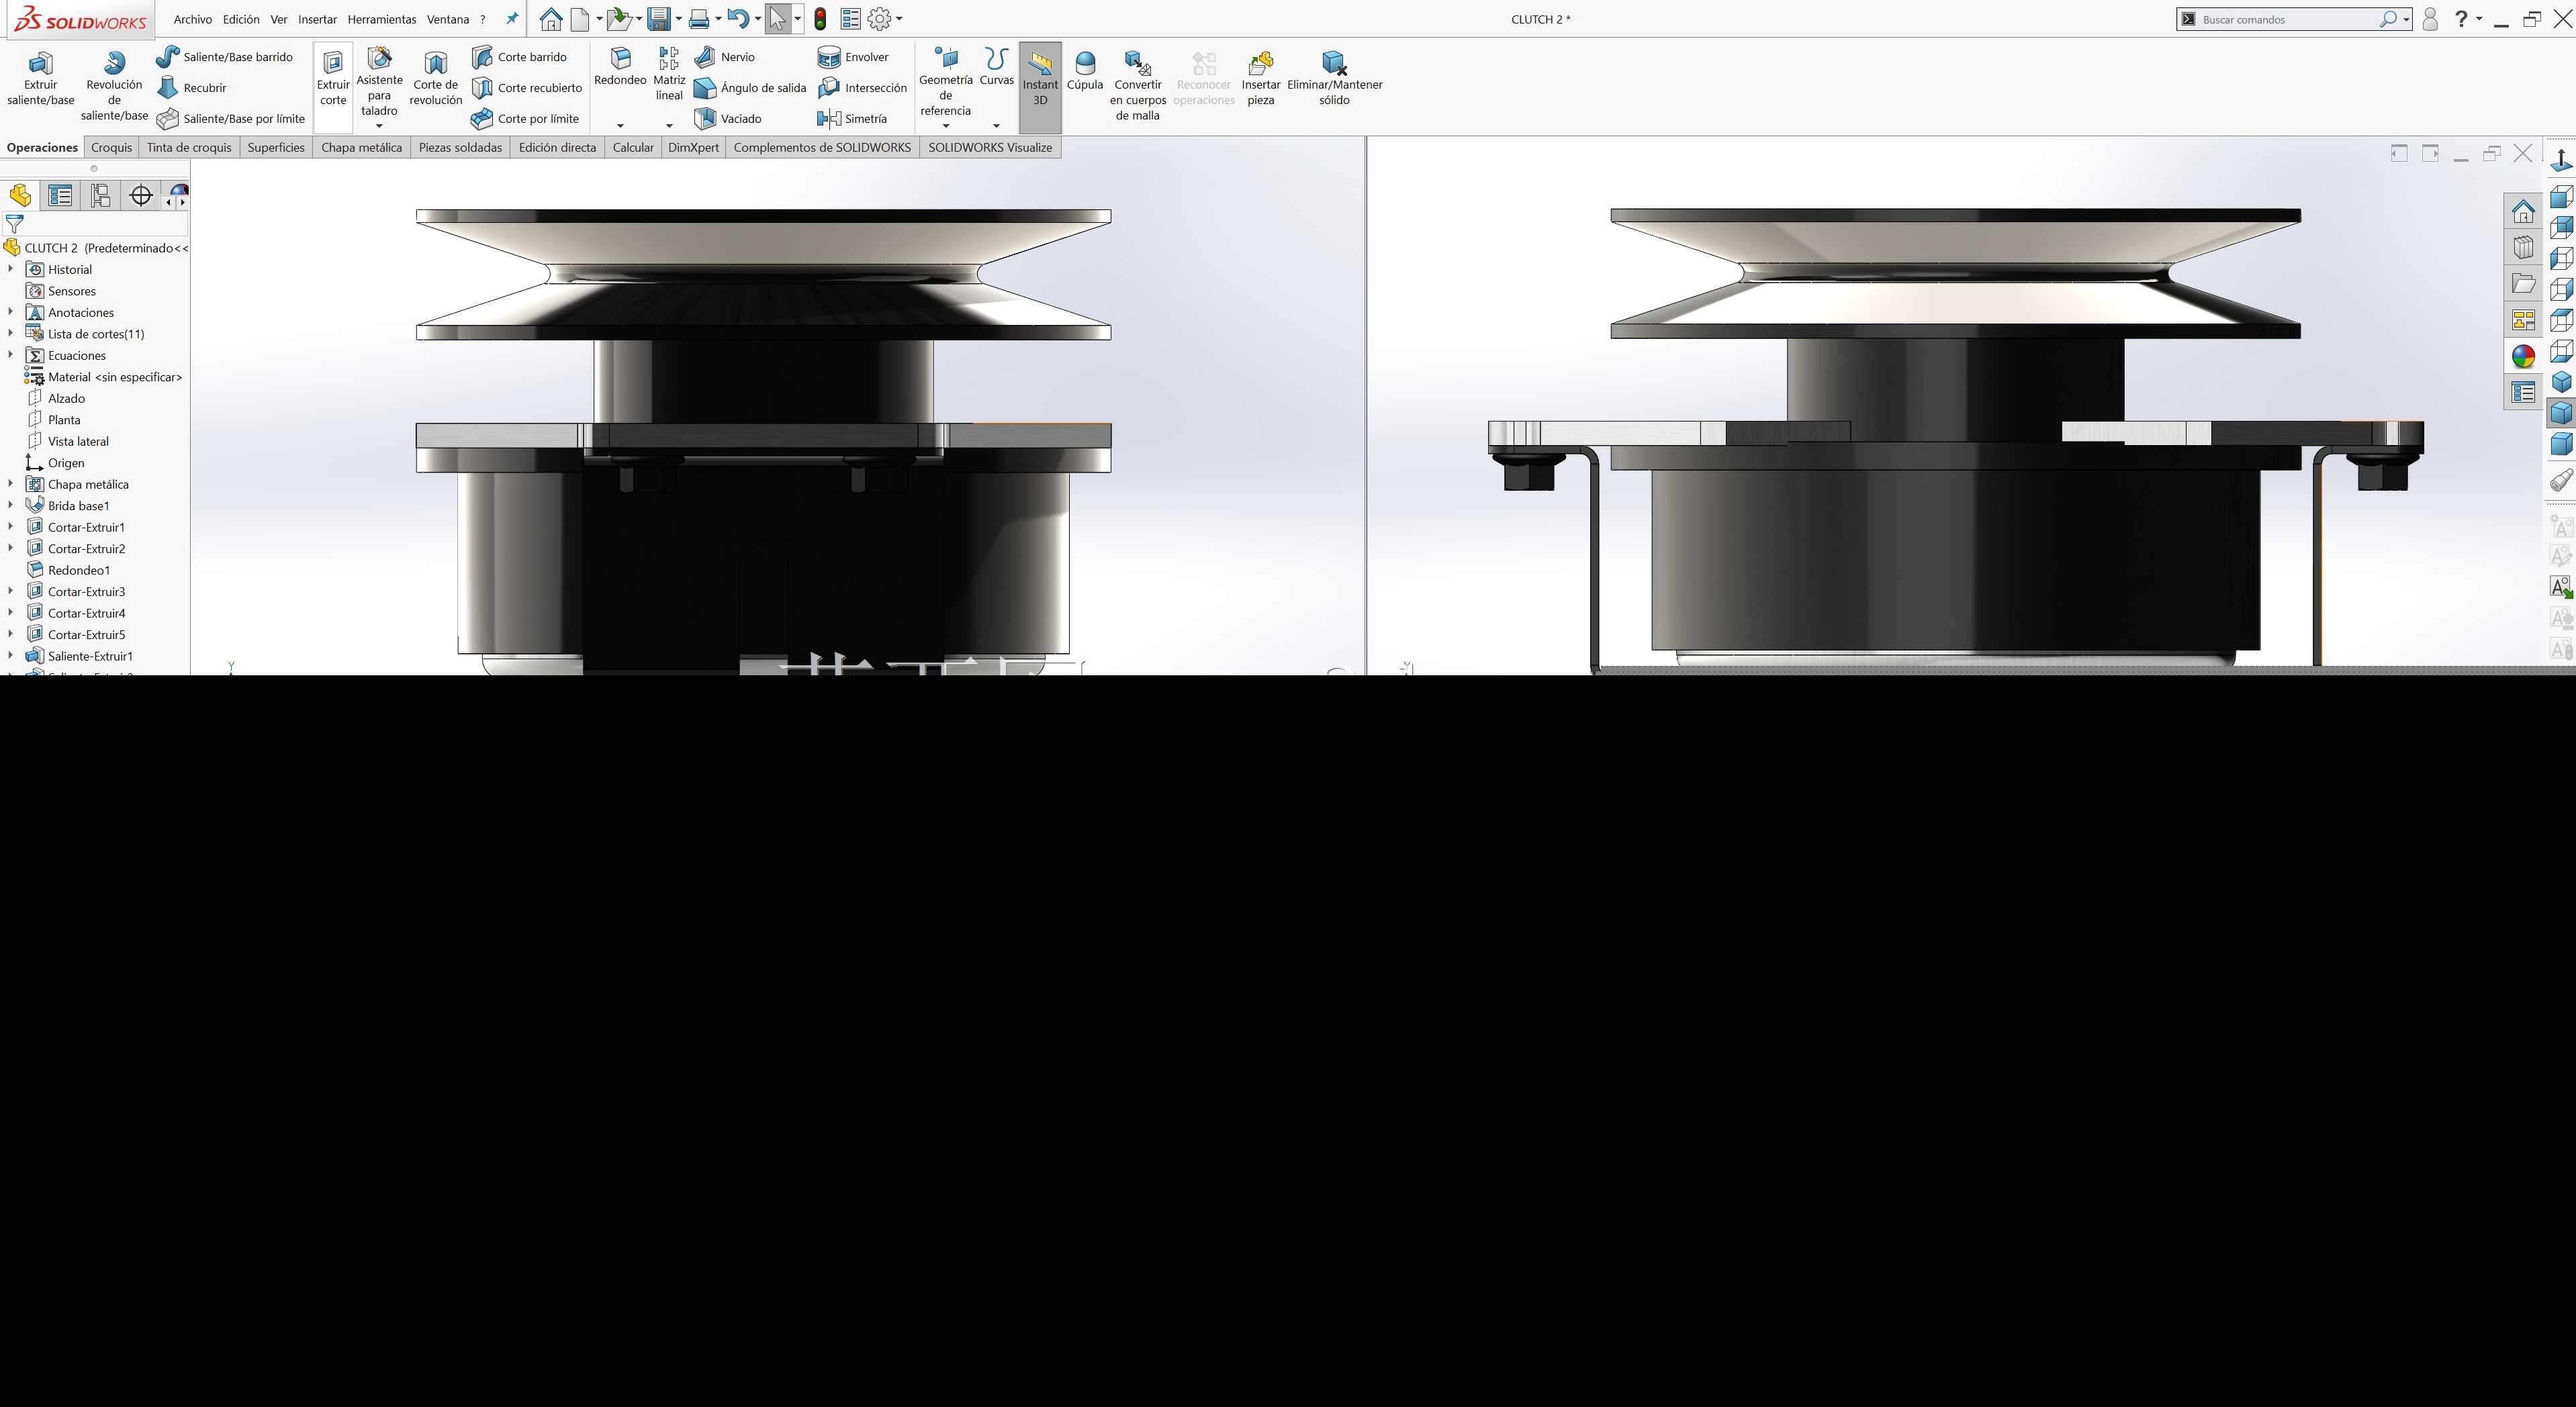Open the Redondeo dropdown arrow
Image resolution: width=2576 pixels, height=1407 pixels.
coord(620,126)
